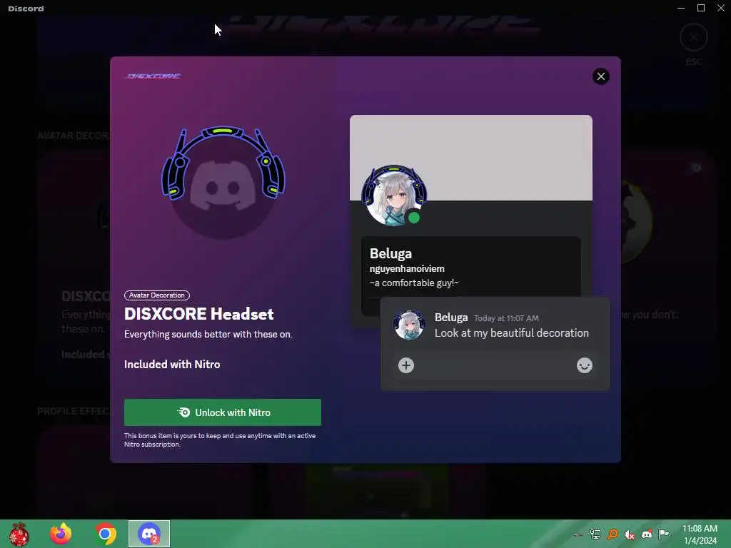The width and height of the screenshot is (731, 548).
Task: Click the Avatar Decoration tag label
Action: (156, 295)
